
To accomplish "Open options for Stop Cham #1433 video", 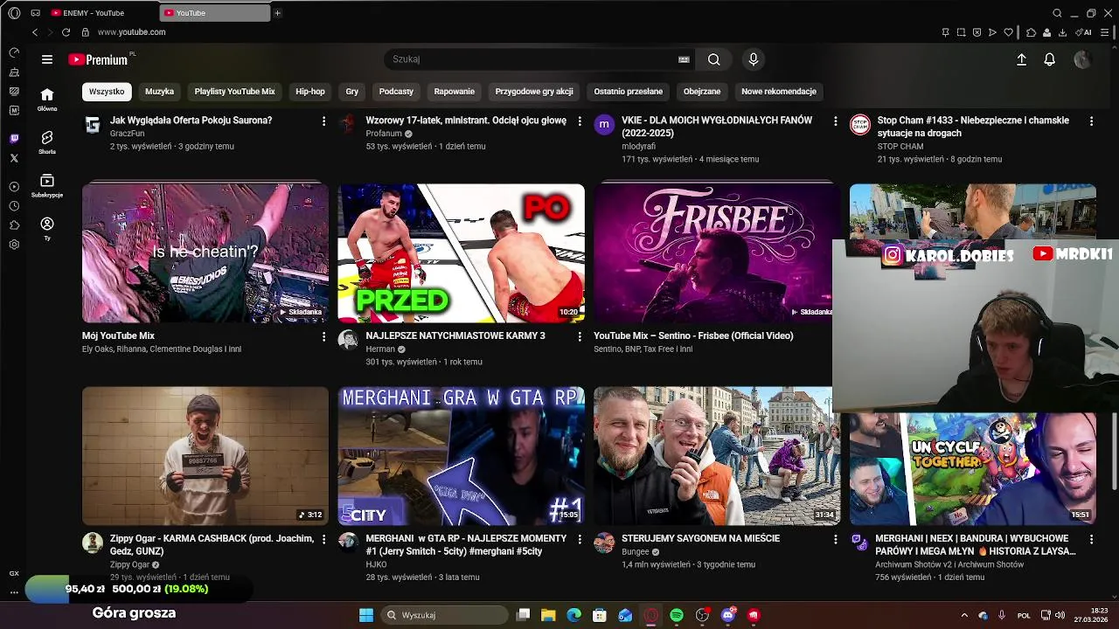I will (1091, 121).
